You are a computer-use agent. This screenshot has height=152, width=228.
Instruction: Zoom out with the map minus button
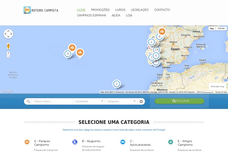pyautogui.click(x=8, y=56)
